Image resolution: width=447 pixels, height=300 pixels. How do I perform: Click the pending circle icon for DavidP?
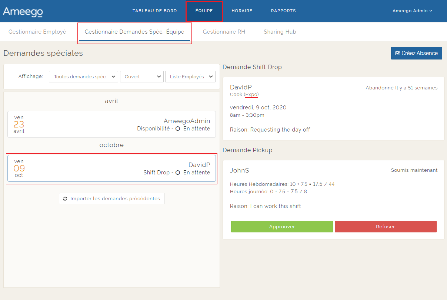(x=178, y=173)
